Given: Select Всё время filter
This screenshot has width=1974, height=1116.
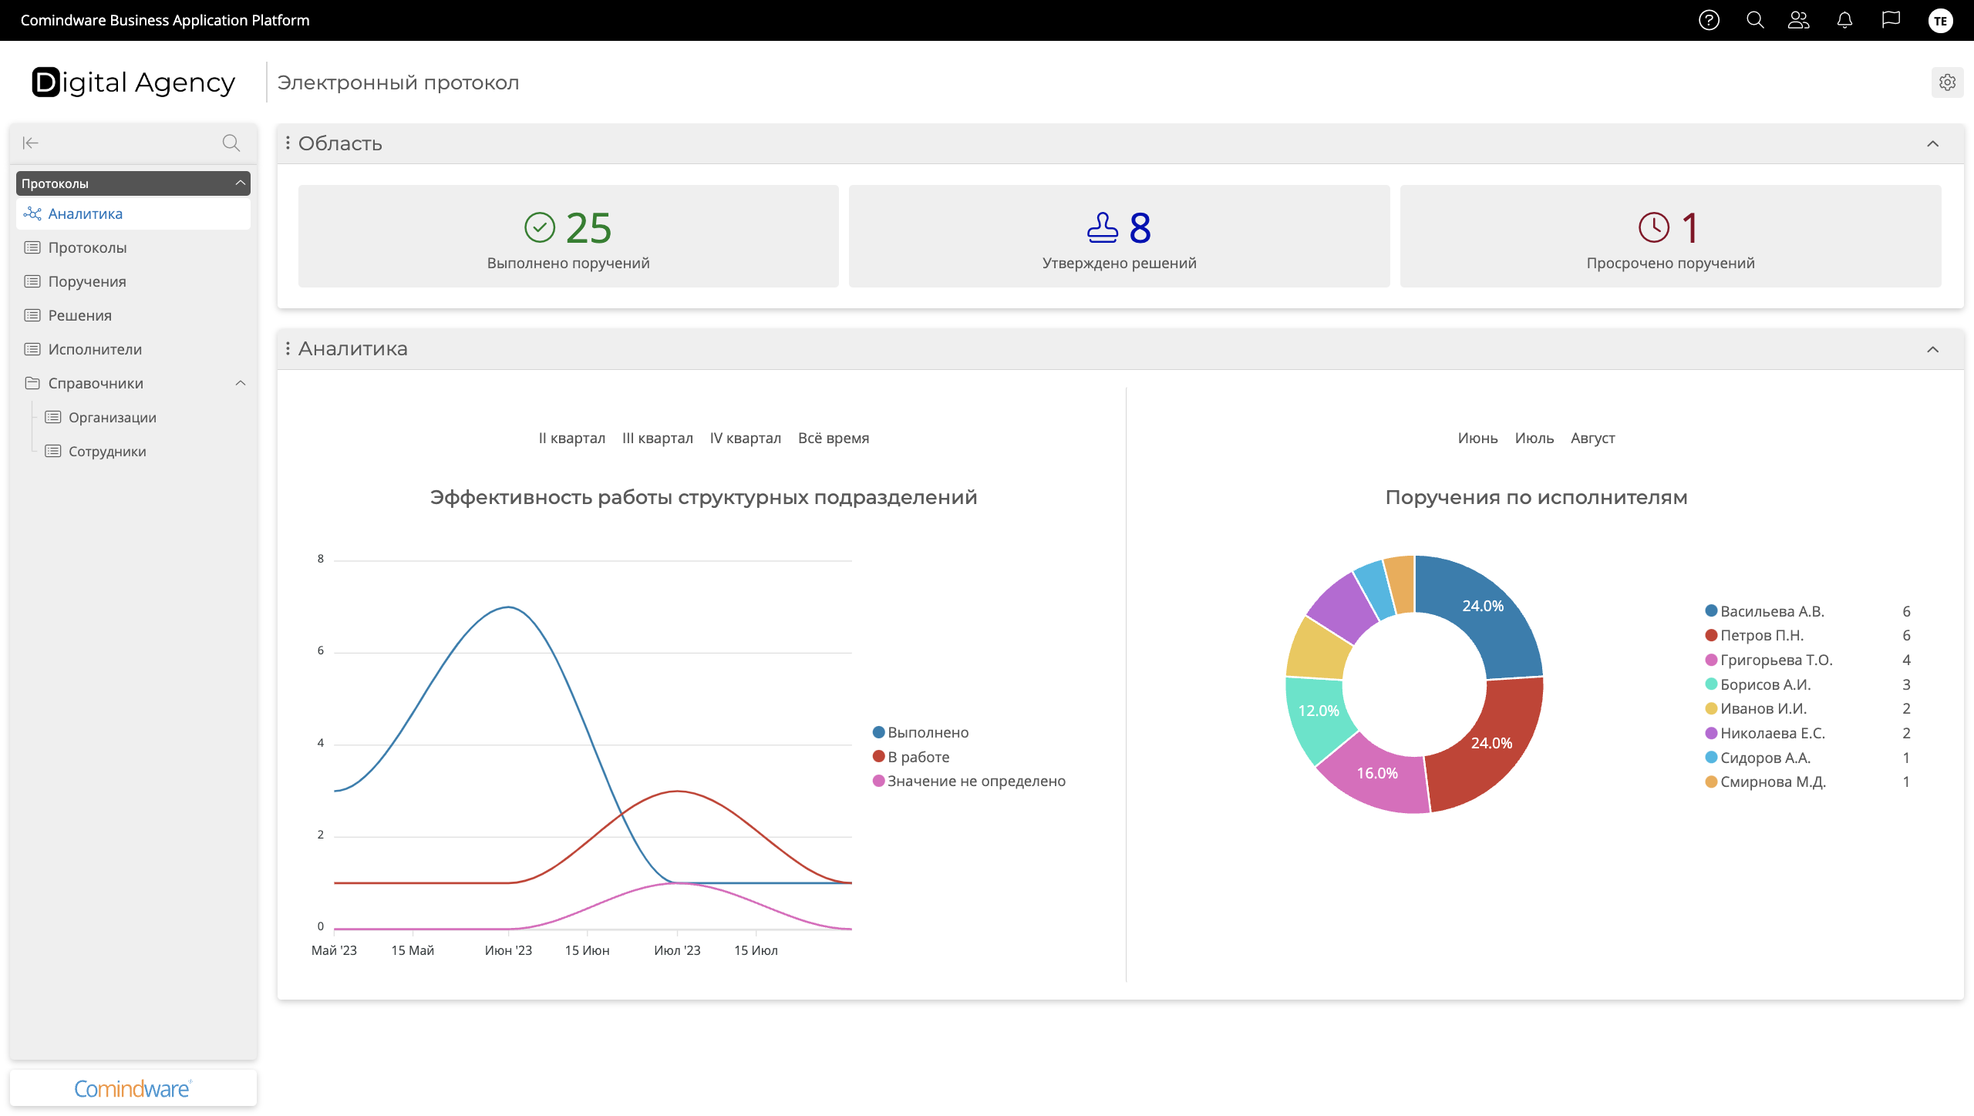Looking at the screenshot, I should 834,438.
